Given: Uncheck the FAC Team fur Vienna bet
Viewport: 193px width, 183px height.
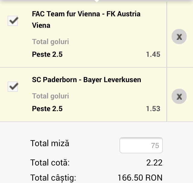Looking at the screenshot, I should (x=13, y=21).
